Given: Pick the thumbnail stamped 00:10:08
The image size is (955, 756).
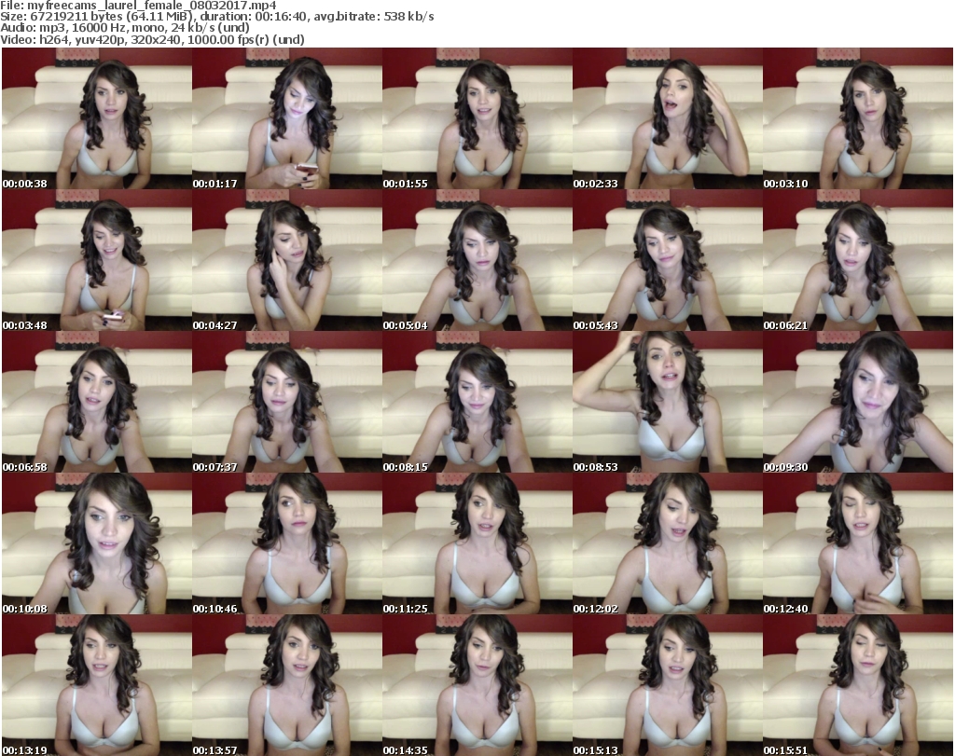Looking at the screenshot, I should click(97, 544).
